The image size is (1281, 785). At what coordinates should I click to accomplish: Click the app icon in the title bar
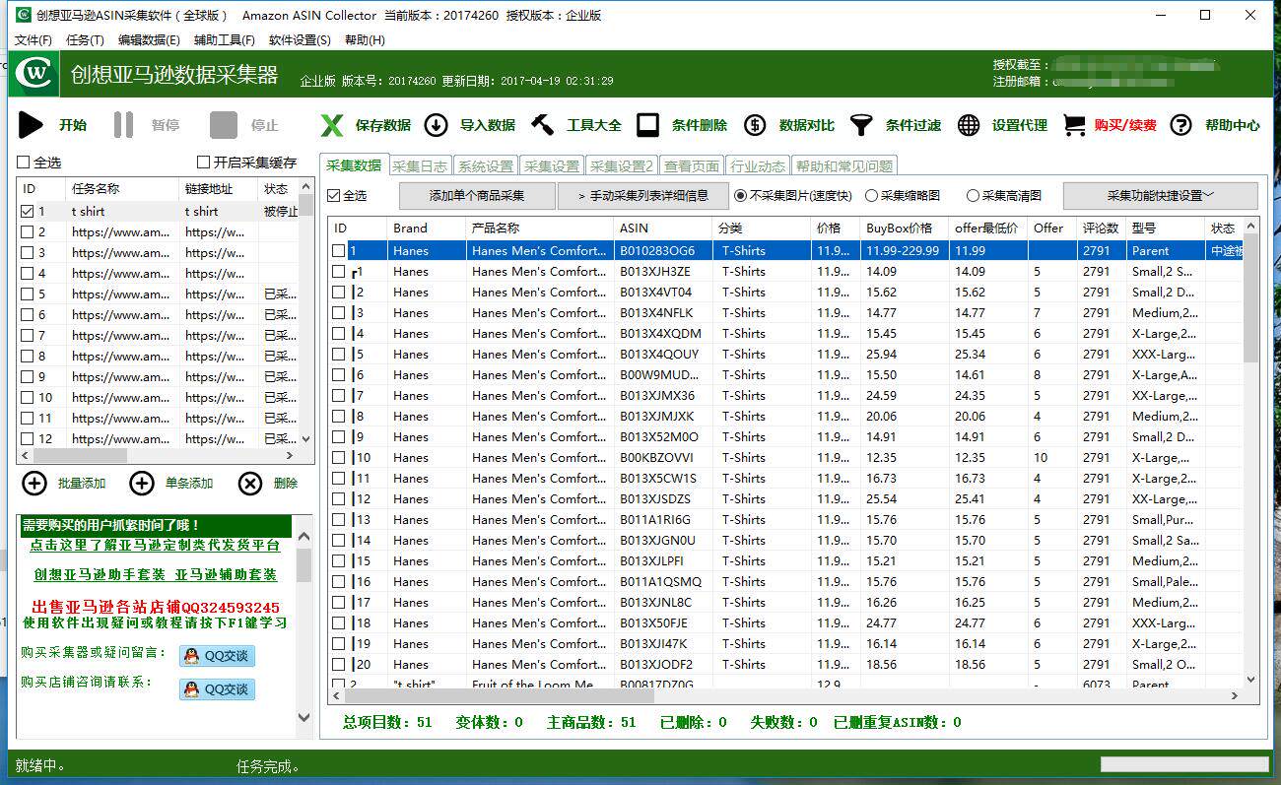coord(23,15)
